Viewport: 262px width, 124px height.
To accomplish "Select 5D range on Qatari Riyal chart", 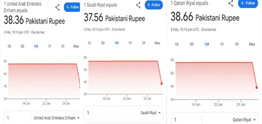I will coord(192,44).
